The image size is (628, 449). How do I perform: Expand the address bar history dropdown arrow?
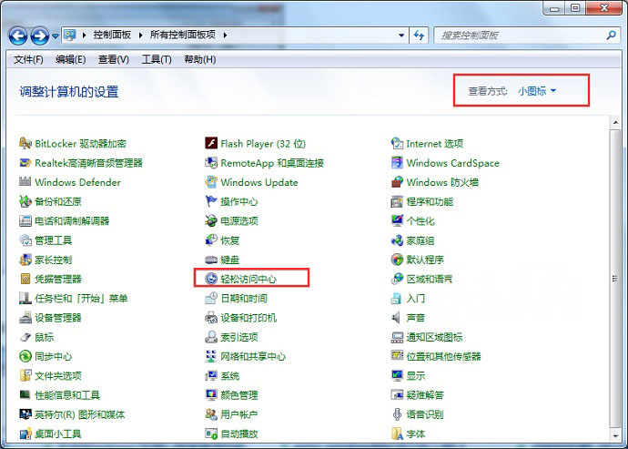click(401, 36)
